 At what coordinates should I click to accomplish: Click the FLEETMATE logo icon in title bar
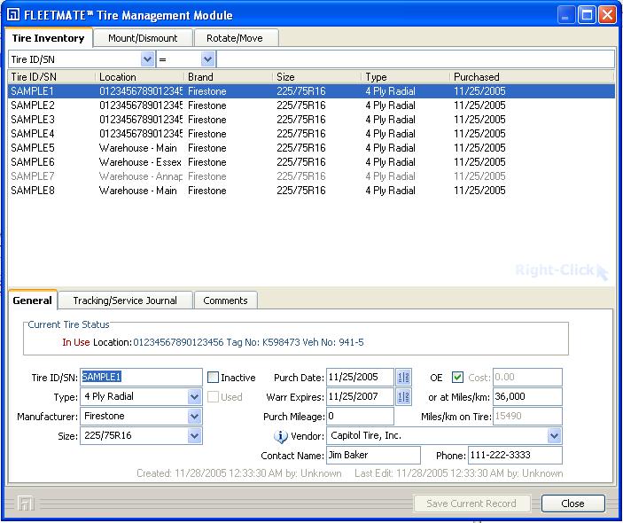click(13, 15)
